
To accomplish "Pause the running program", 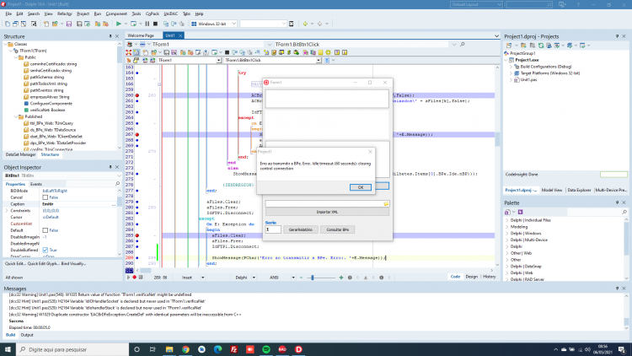I will tap(147, 24).
